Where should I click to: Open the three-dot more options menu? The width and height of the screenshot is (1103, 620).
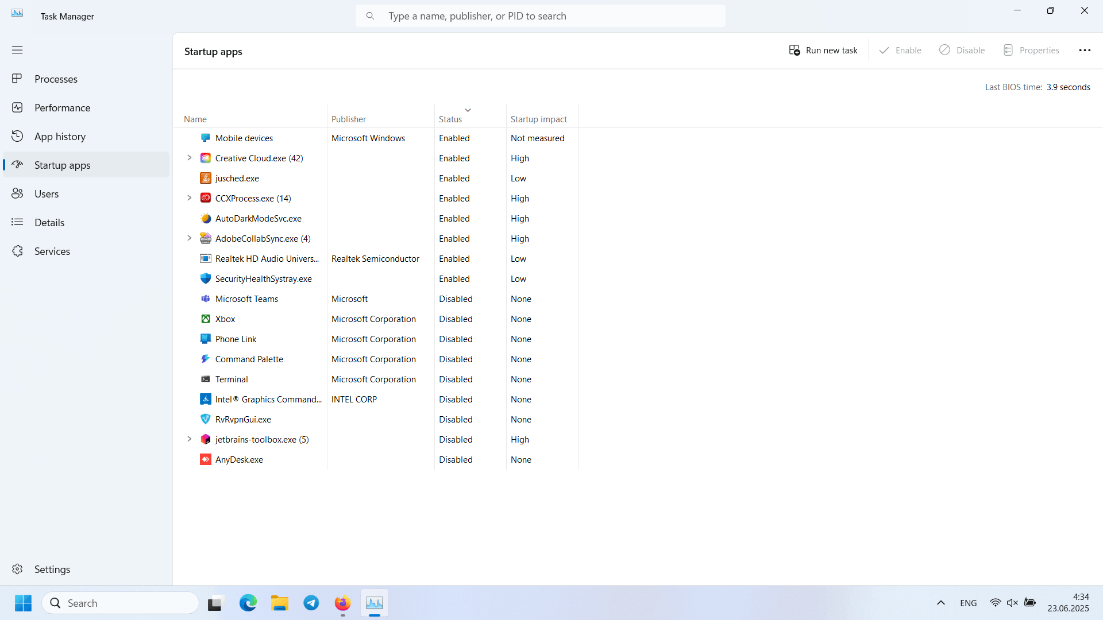[x=1084, y=51]
